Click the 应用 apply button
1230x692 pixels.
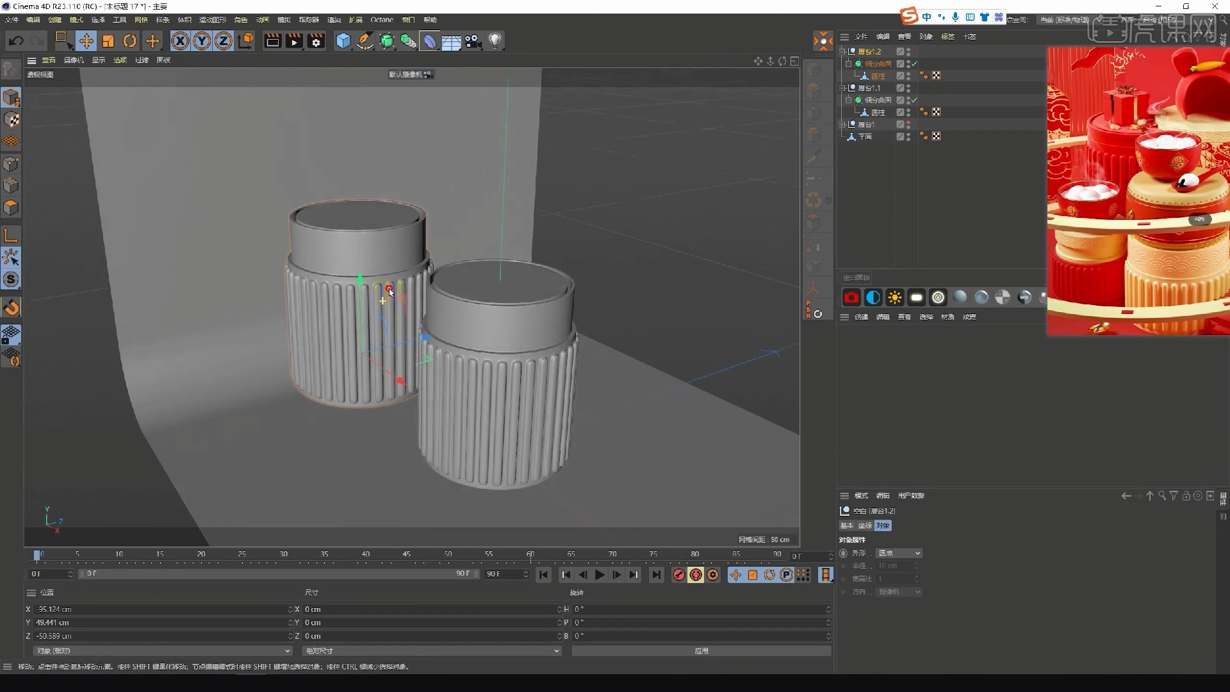coord(701,650)
